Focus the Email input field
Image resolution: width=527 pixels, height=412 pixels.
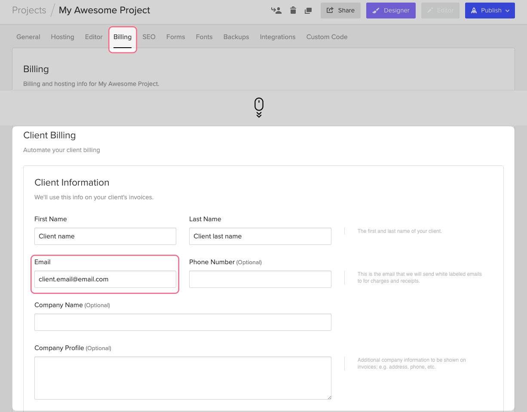coord(105,279)
